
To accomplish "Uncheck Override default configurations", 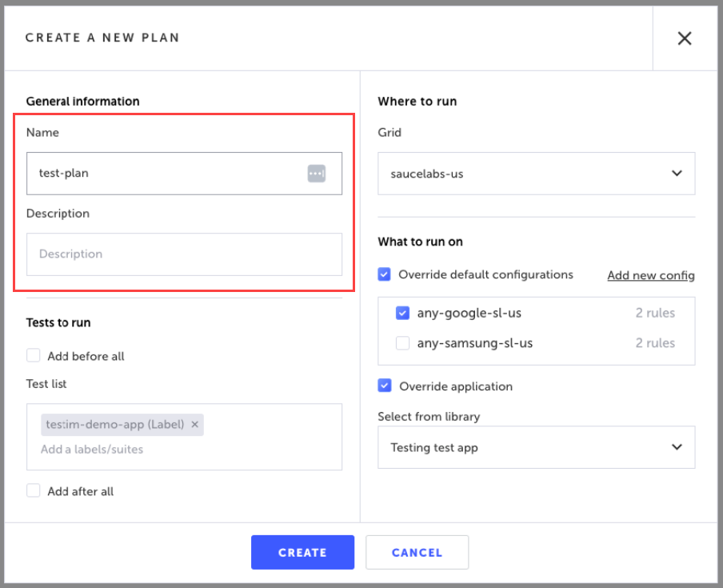I will point(385,274).
